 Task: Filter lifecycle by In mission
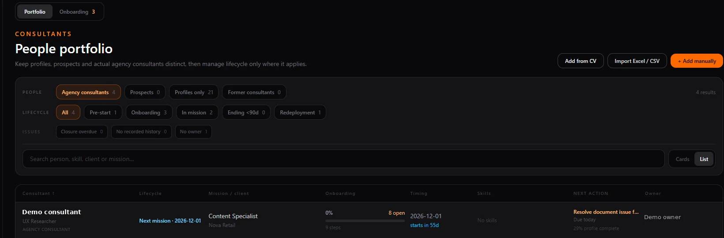coord(197,113)
